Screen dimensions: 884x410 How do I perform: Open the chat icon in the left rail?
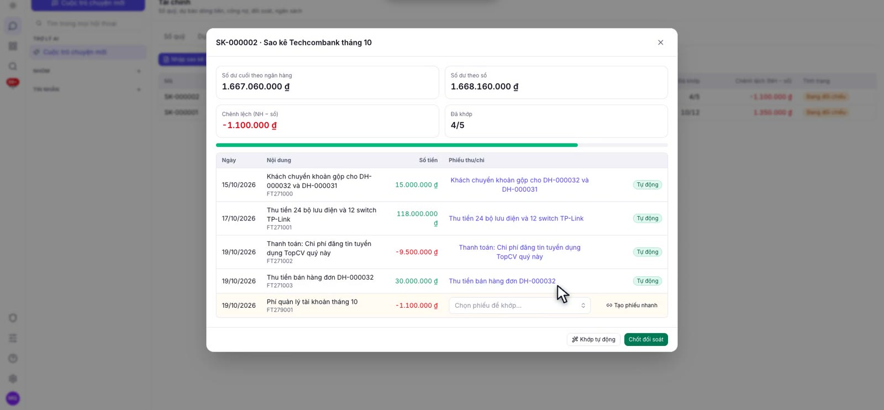tap(13, 26)
